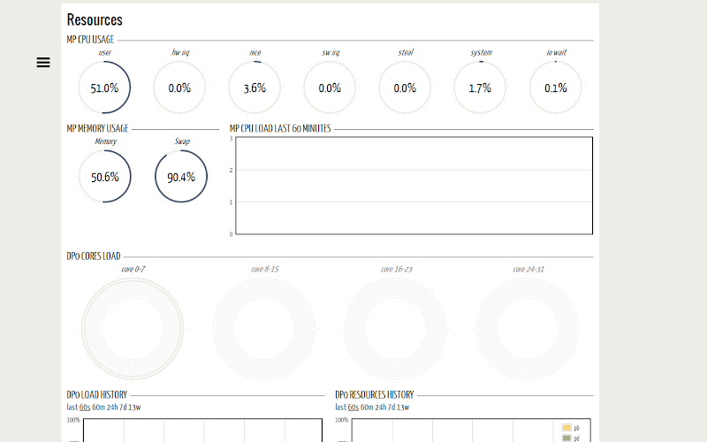Screen dimensions: 707x442
Task: Click the sw irq CPU gauge
Action: (330, 88)
